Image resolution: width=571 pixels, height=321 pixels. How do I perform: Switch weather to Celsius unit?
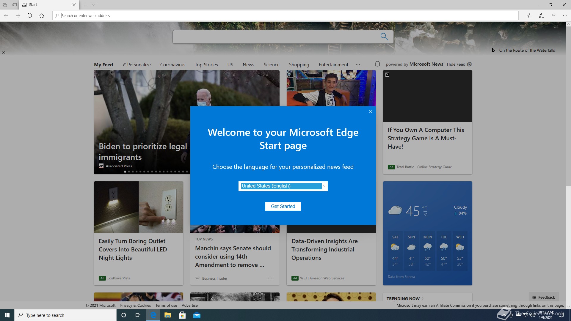(x=425, y=215)
